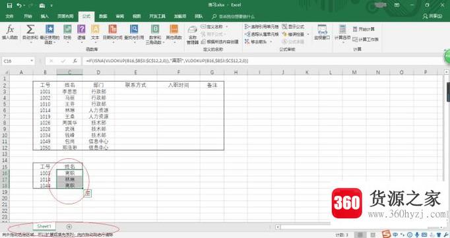Click the Auto Fill Options icon below C18
450x238 pixels.
click(88, 194)
